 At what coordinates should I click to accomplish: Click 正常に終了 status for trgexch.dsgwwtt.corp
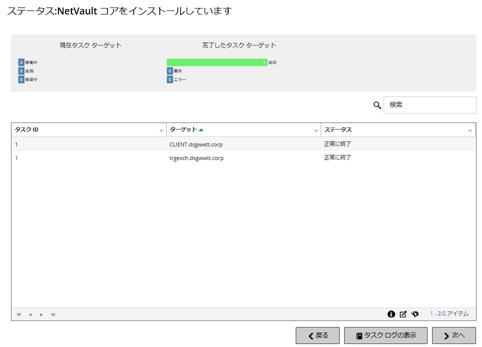pos(338,157)
